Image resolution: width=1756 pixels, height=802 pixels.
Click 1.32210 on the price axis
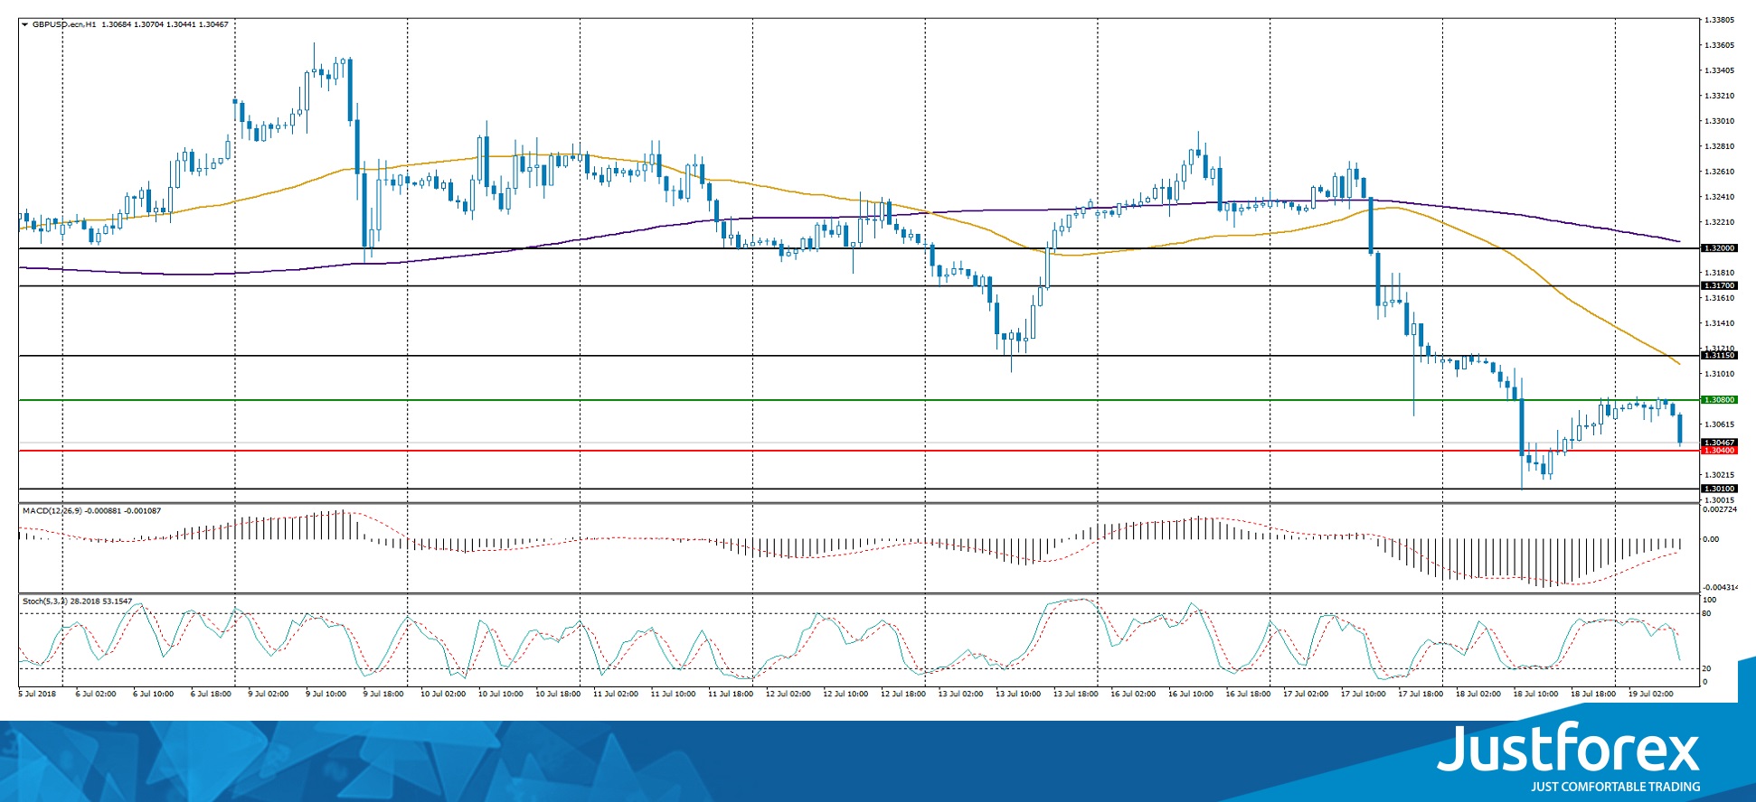pyautogui.click(x=1719, y=222)
